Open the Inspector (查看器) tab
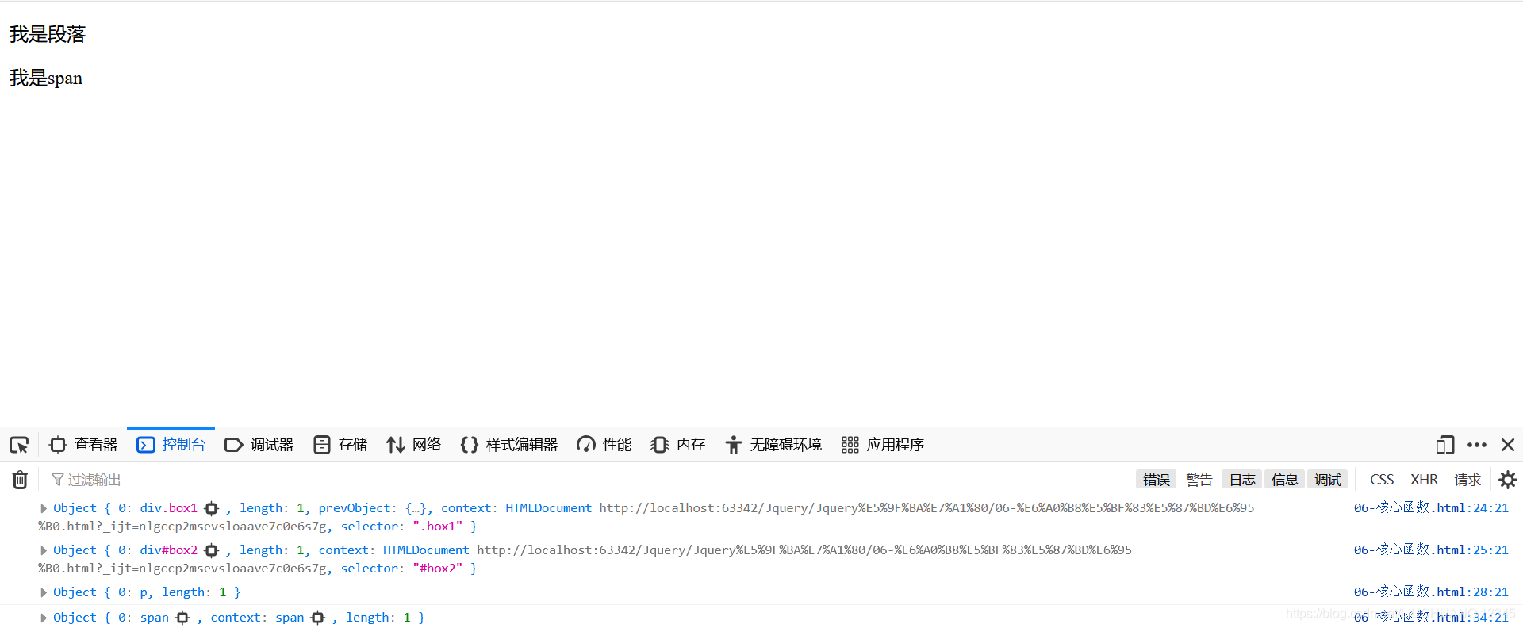 (x=83, y=445)
